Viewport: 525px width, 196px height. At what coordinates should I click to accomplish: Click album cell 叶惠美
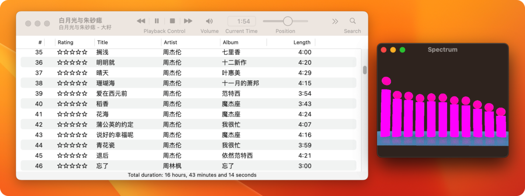pos(231,73)
